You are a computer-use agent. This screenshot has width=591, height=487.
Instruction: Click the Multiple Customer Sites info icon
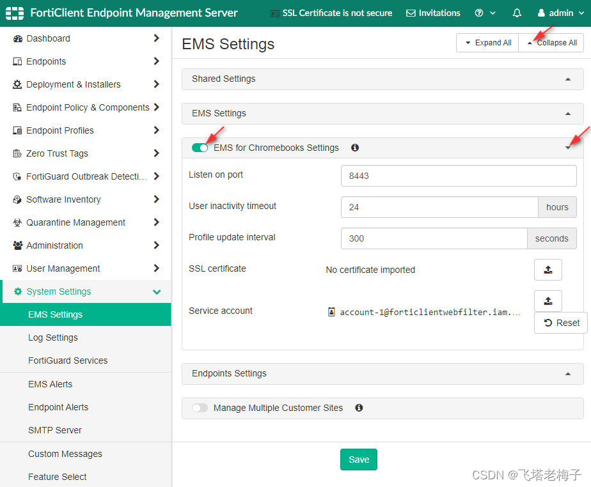coord(359,408)
